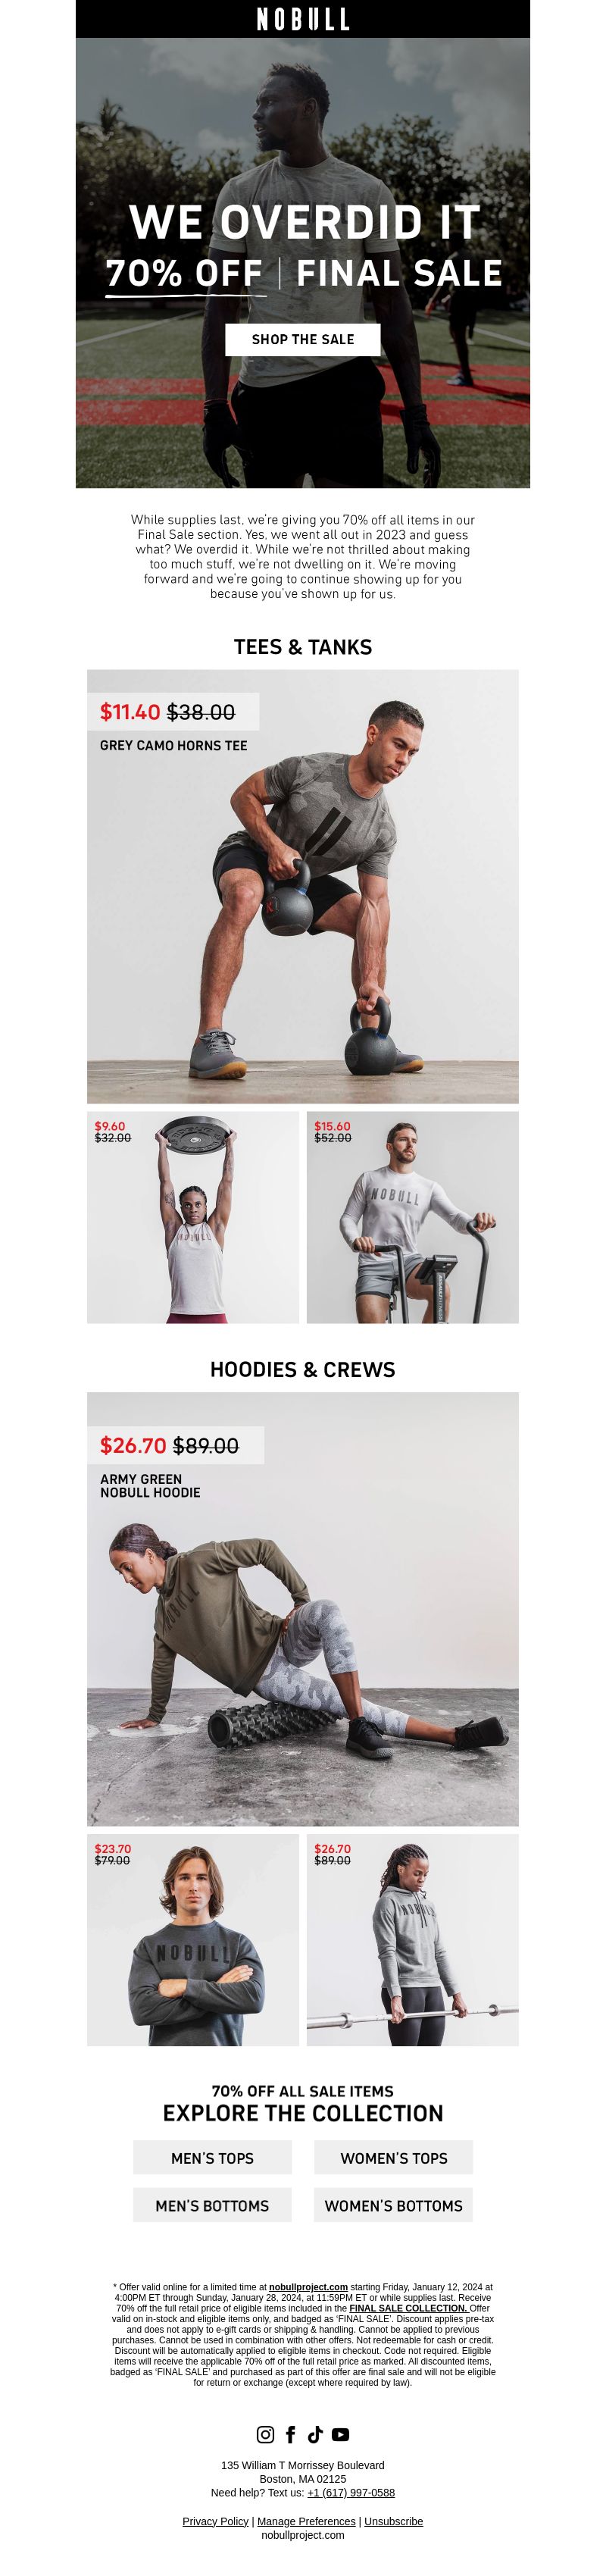Open the TikTok icon in footer

point(315,2434)
